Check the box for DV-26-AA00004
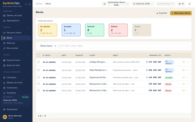 click(38, 90)
